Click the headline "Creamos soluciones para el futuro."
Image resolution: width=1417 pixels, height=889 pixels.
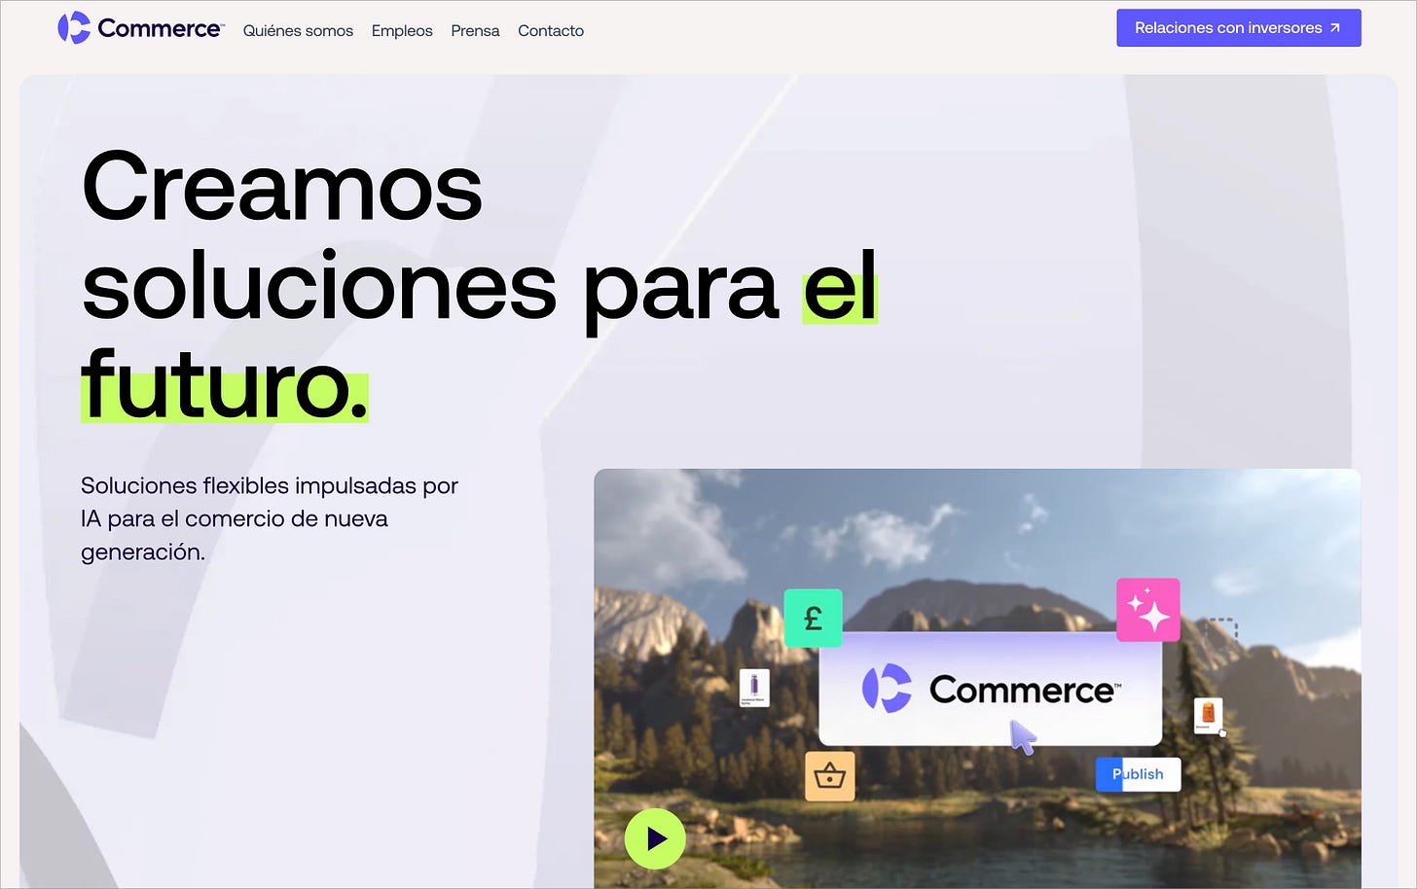click(x=480, y=286)
